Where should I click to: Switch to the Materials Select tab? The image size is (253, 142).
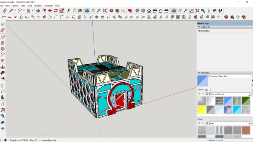[x=200, y=90]
